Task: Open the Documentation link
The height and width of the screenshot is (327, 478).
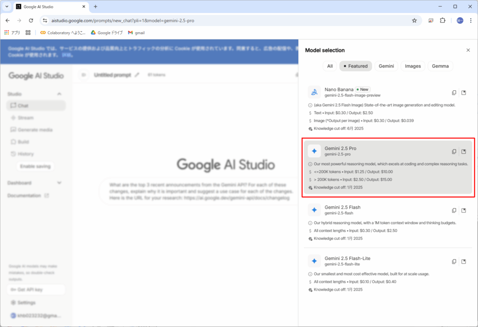Action: pos(28,196)
